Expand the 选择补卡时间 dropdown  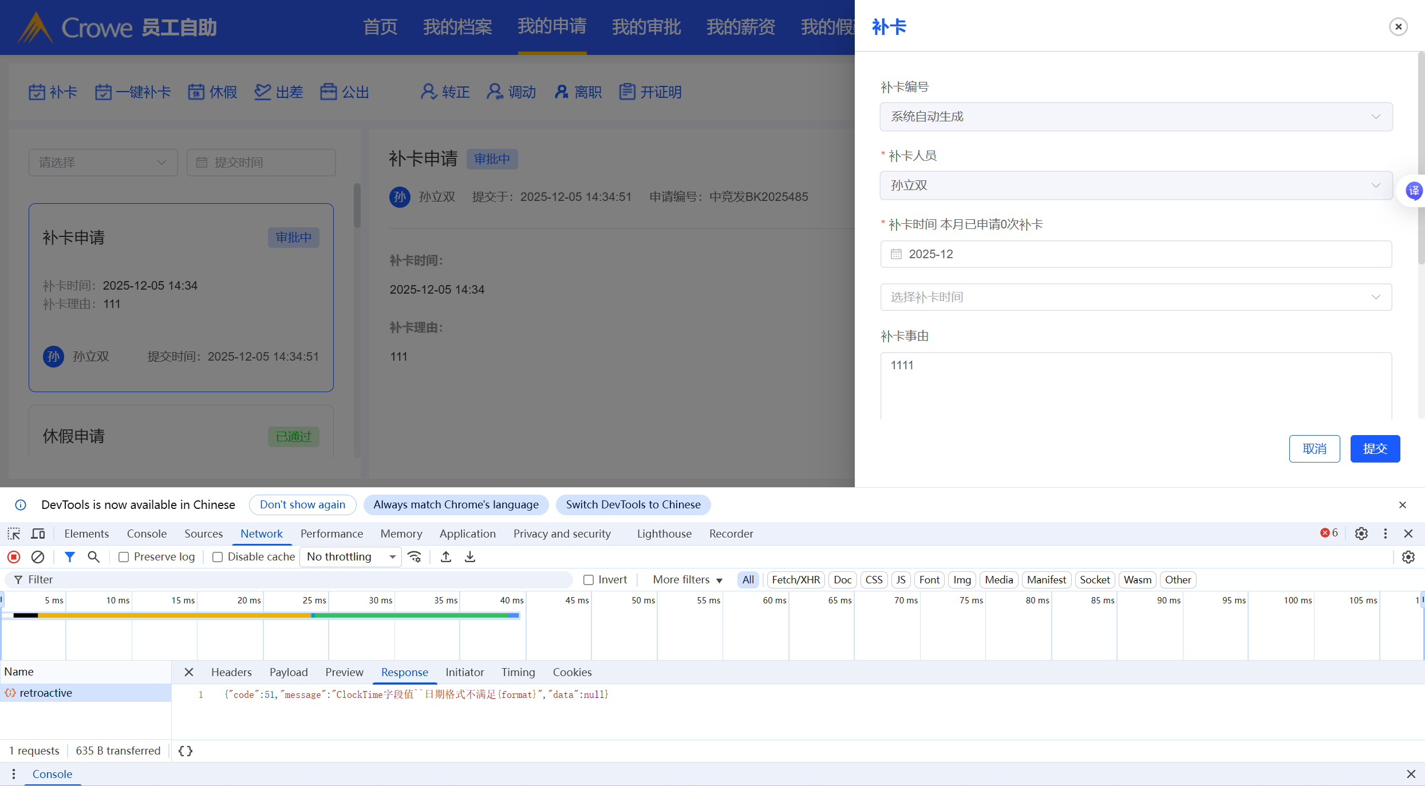(1136, 297)
